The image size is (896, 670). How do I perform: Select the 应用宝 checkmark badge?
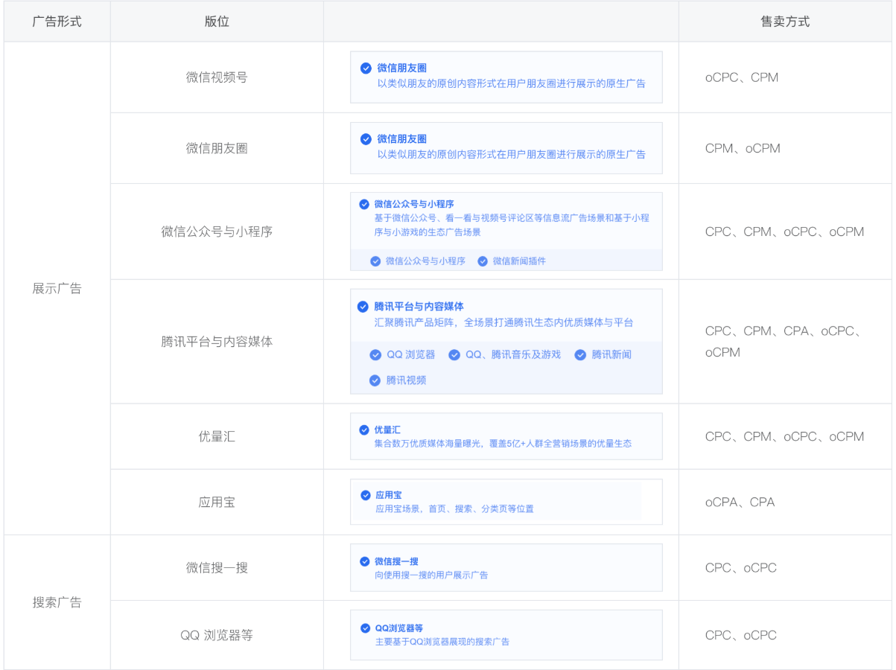pyautogui.click(x=365, y=494)
